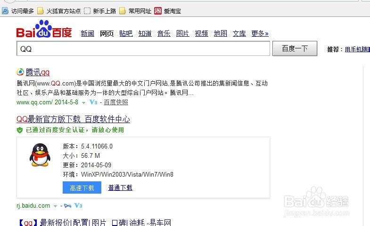The width and height of the screenshot is (370, 226).
Task: Click the WinXP/Win2003/Vista/Win7/Win8 text
Action: 127,174
